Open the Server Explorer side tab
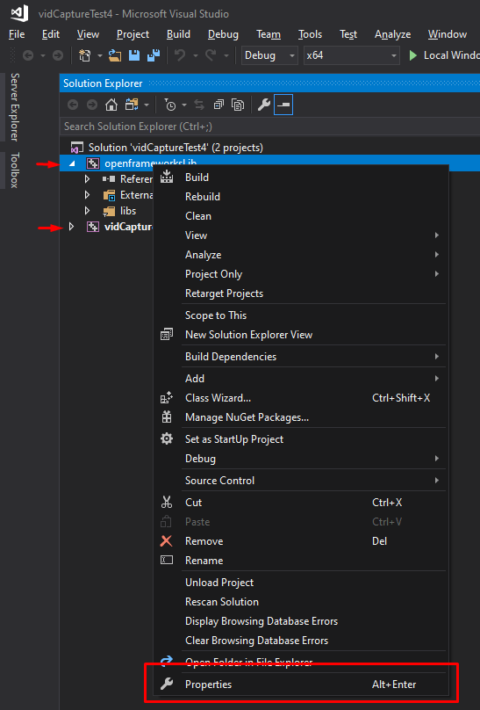480x710 pixels. [x=15, y=107]
